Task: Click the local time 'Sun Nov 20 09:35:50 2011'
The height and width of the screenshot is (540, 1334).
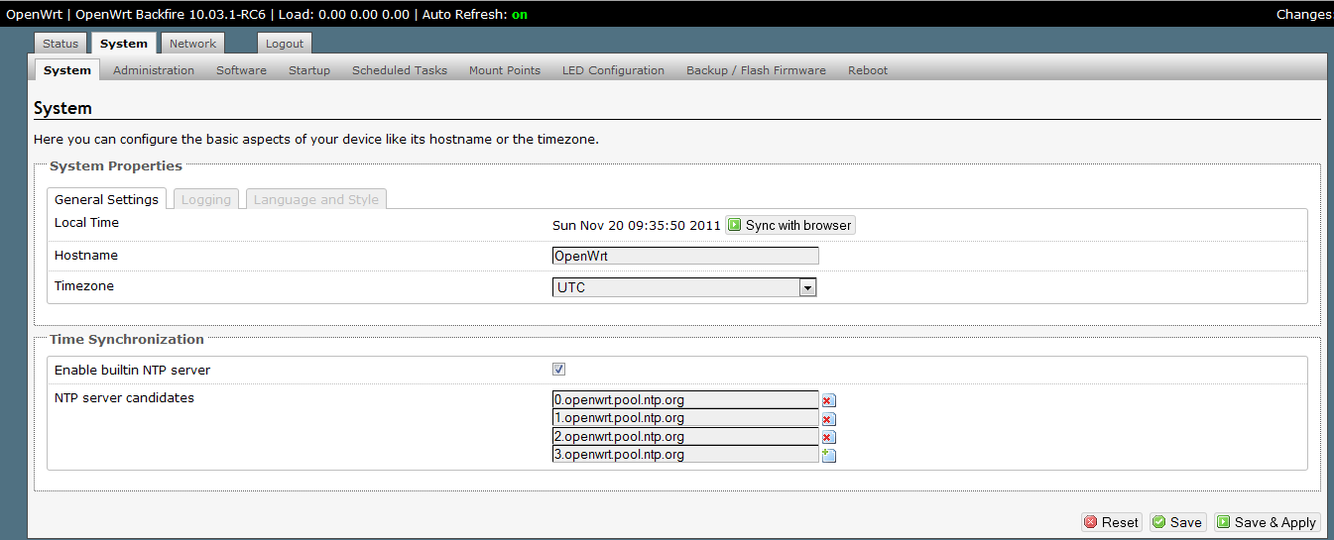Action: coord(636,225)
